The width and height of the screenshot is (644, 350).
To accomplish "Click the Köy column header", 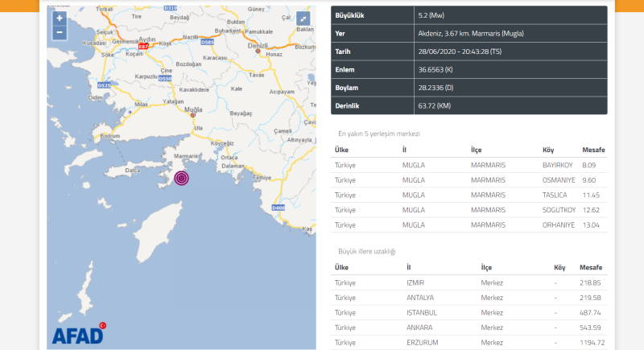I will [x=547, y=150].
